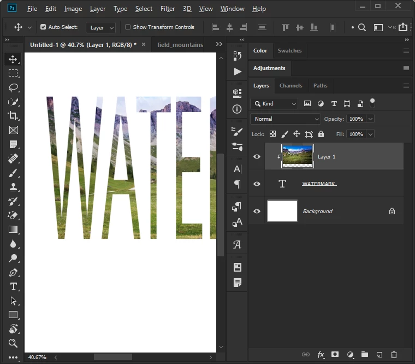415x364 pixels.
Task: Select the Spot Healing Brush tool
Action: [13, 158]
